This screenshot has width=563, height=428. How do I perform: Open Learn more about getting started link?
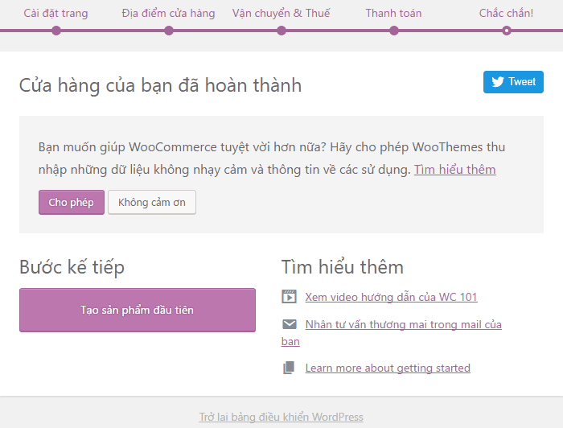(388, 368)
